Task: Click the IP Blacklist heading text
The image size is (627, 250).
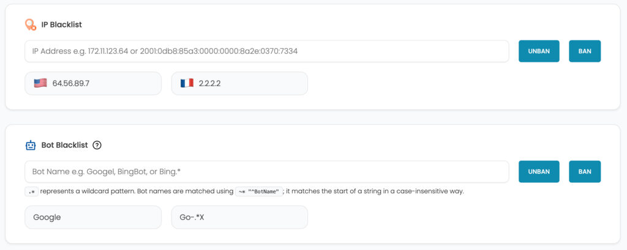Action: click(x=61, y=24)
